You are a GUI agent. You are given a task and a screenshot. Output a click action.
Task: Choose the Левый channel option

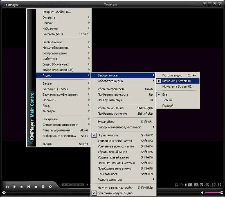pos(178,100)
